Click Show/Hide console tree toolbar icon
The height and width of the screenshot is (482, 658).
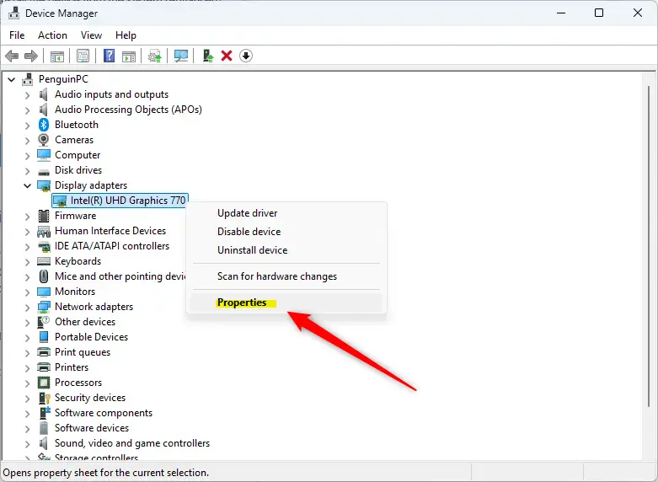click(x=57, y=56)
